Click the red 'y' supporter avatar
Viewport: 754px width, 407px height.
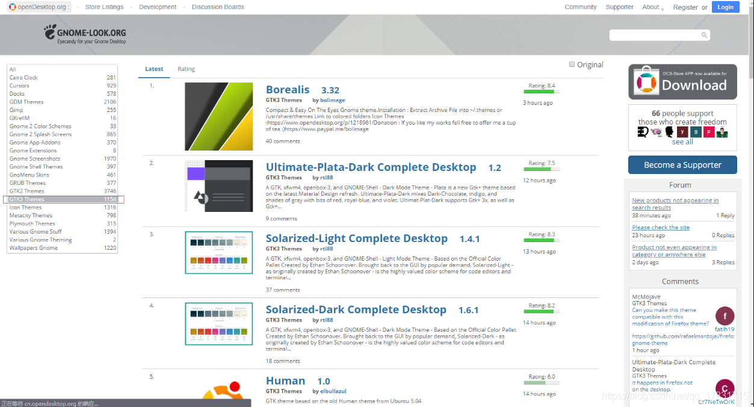point(682,132)
